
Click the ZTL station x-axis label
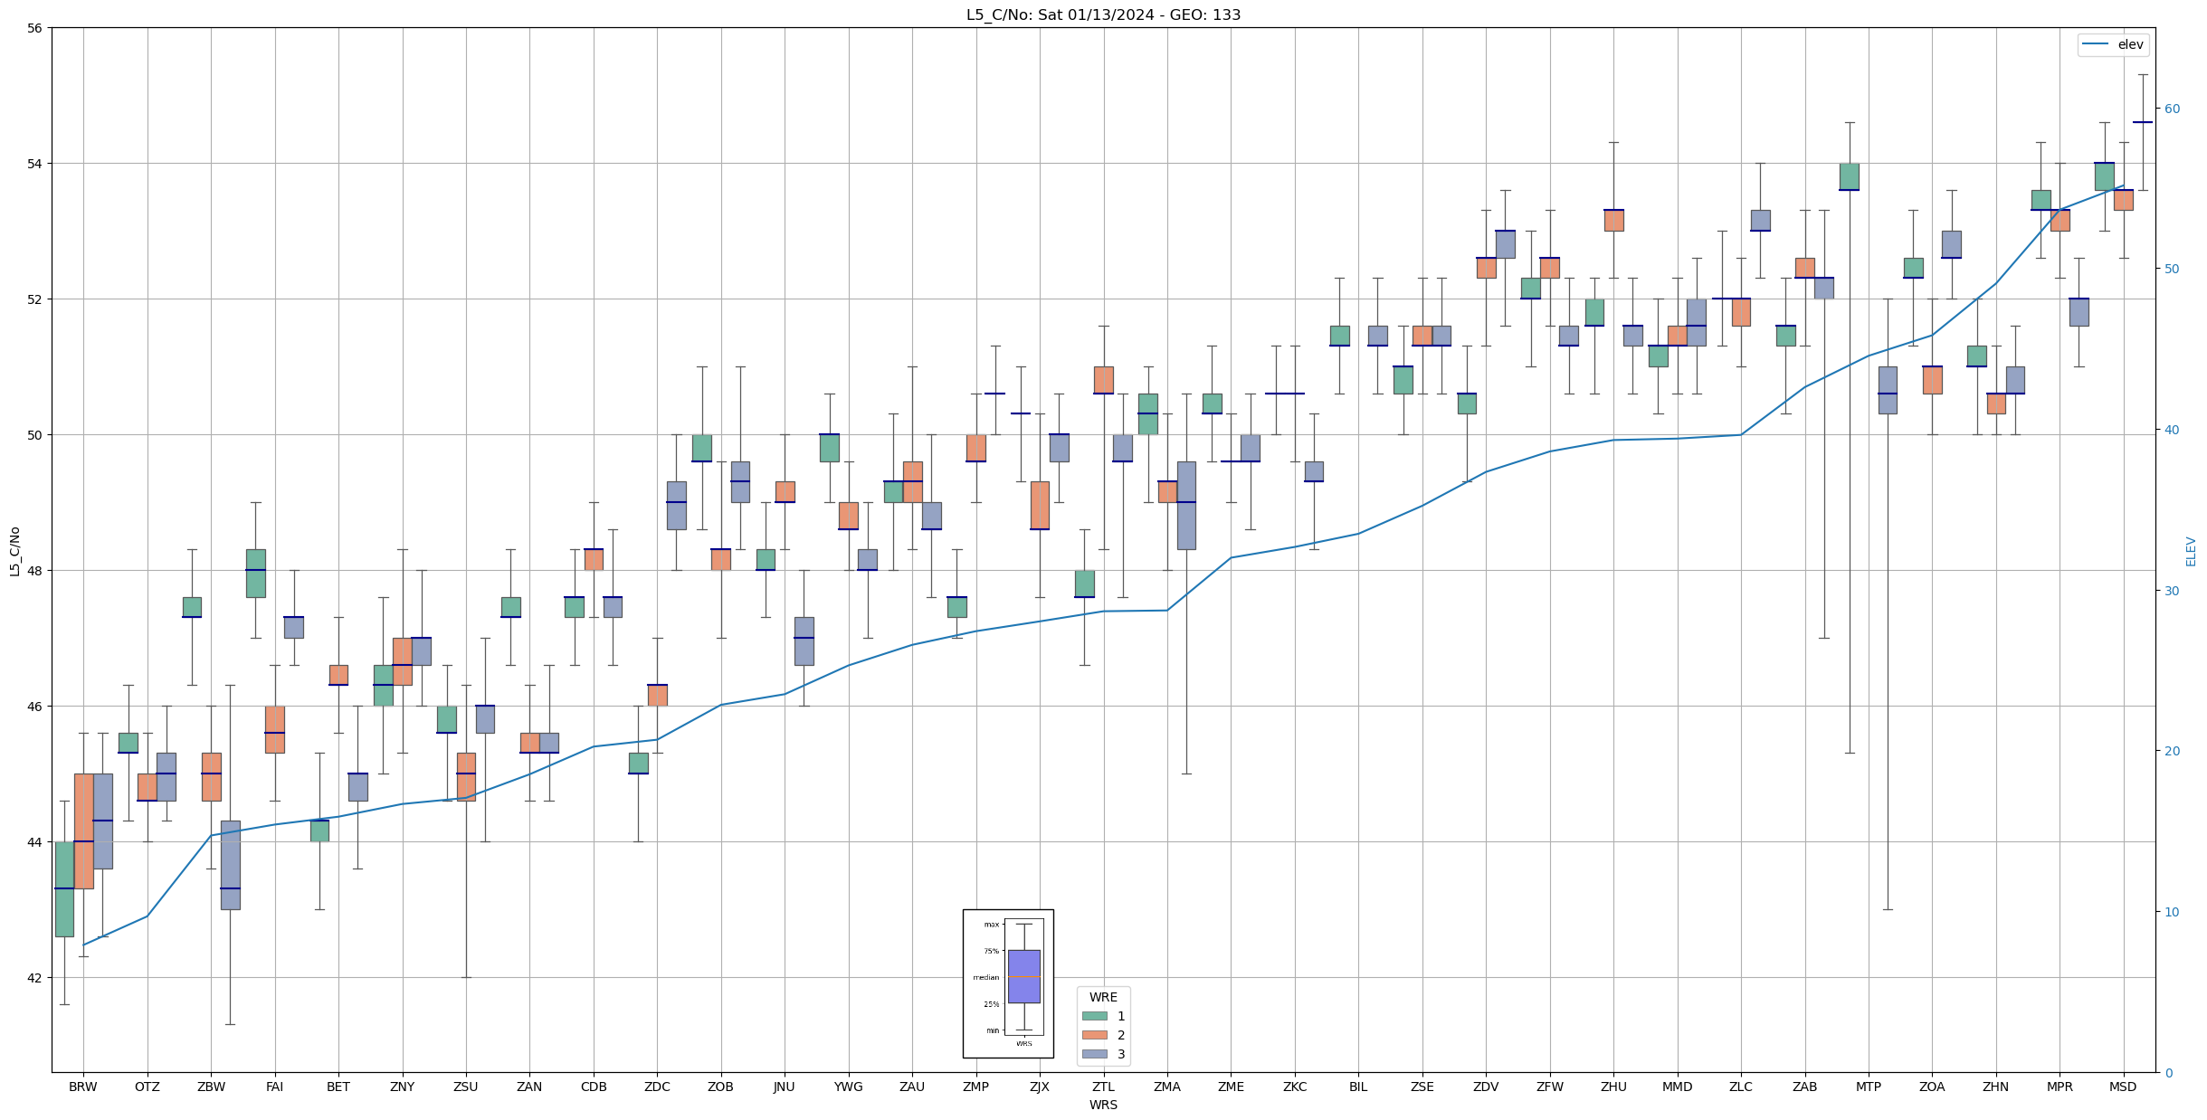tap(1103, 1087)
